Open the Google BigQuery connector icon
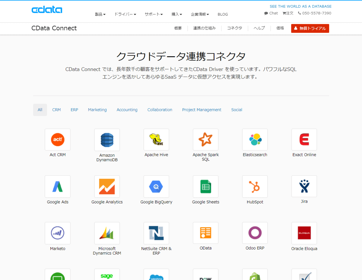Viewport: 362px width, 280px height. [156, 187]
